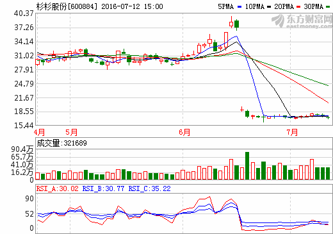
Task: Click the 30PMA legend label
Action: pyautogui.click(x=314, y=6)
